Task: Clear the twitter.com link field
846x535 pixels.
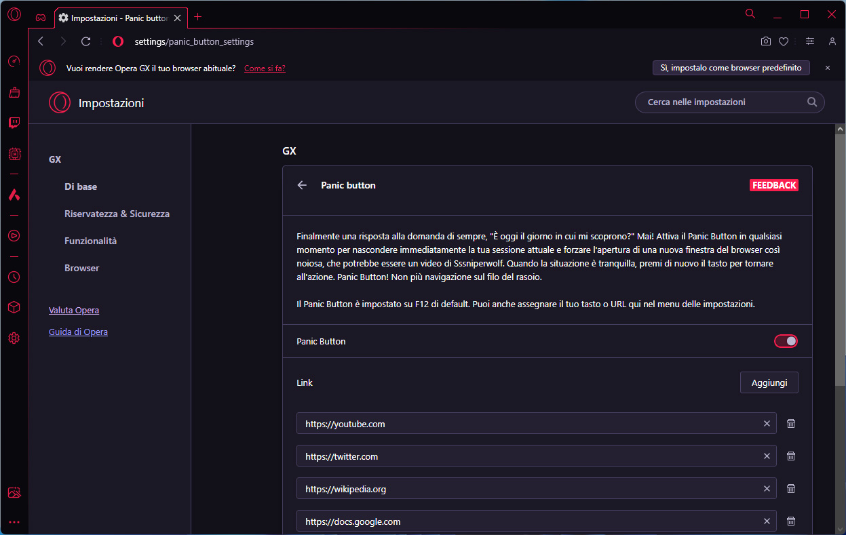Action: (767, 456)
